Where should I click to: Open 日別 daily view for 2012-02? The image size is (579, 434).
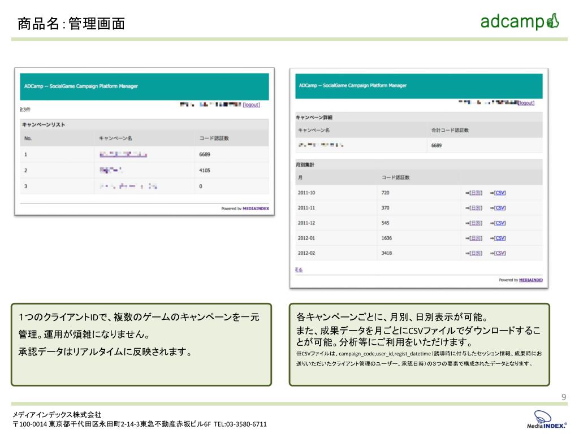pyautogui.click(x=476, y=253)
